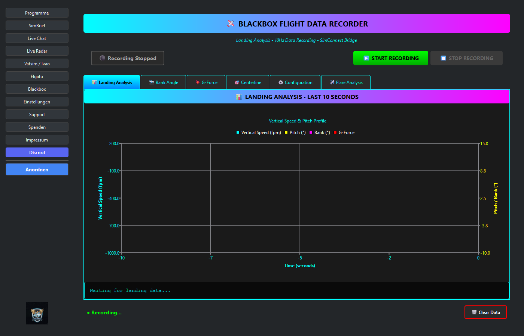524x336 pixels.
Task: Click the target icon on Centerline tab
Action: coord(237,83)
